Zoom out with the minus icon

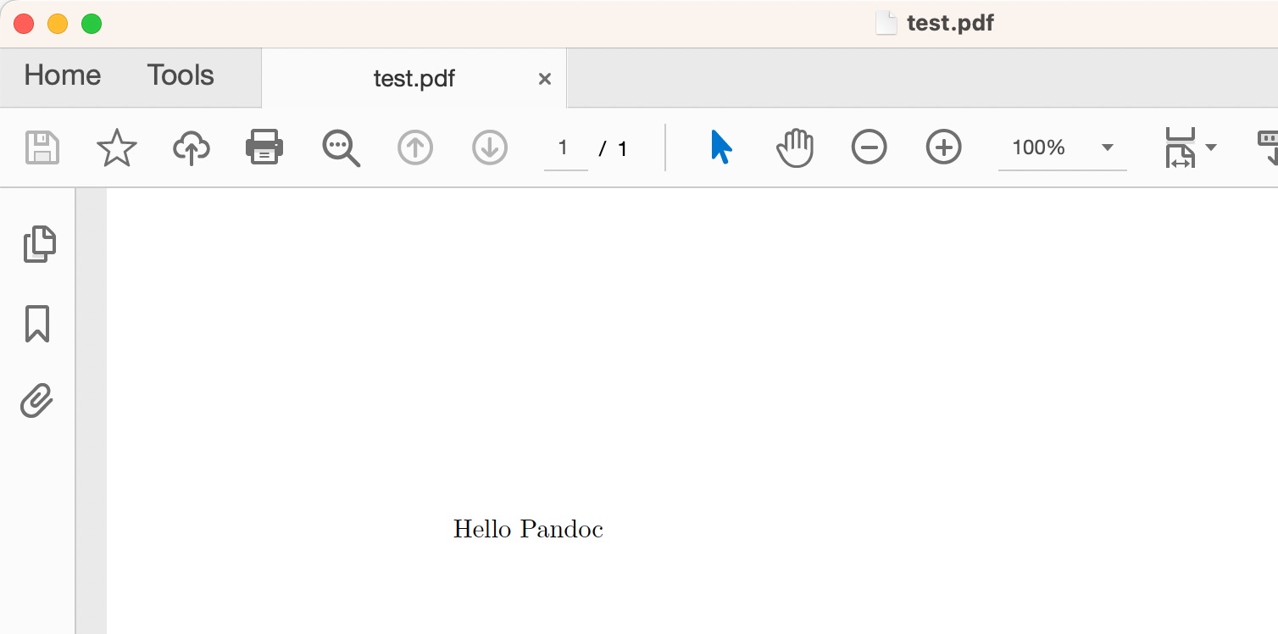pos(869,147)
